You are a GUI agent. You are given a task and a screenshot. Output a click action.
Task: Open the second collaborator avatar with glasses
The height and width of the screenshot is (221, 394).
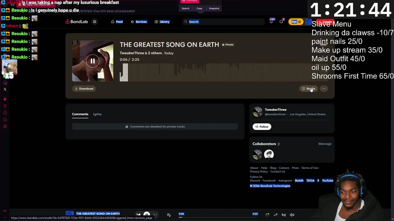269,154
